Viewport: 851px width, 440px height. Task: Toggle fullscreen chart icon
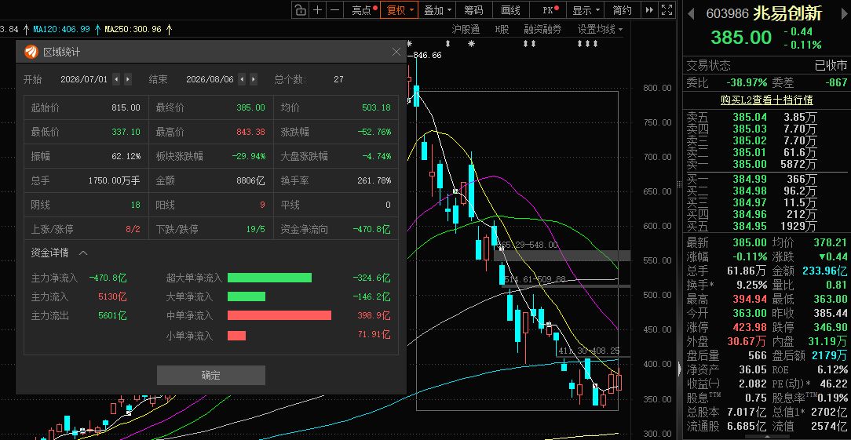coord(667,9)
